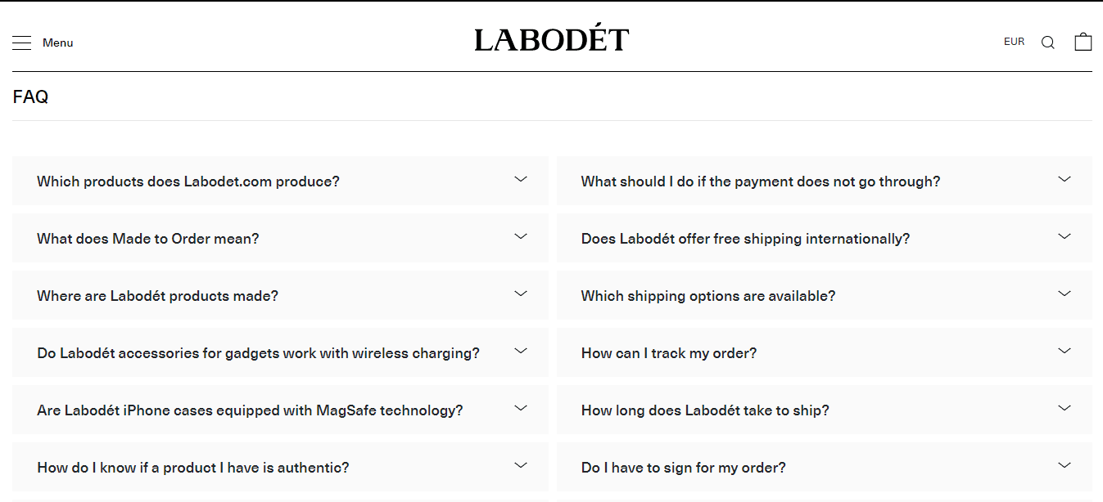Expand "Which products does Labodet.com produce?"
Image resolution: width=1103 pixels, height=502 pixels.
(x=188, y=182)
